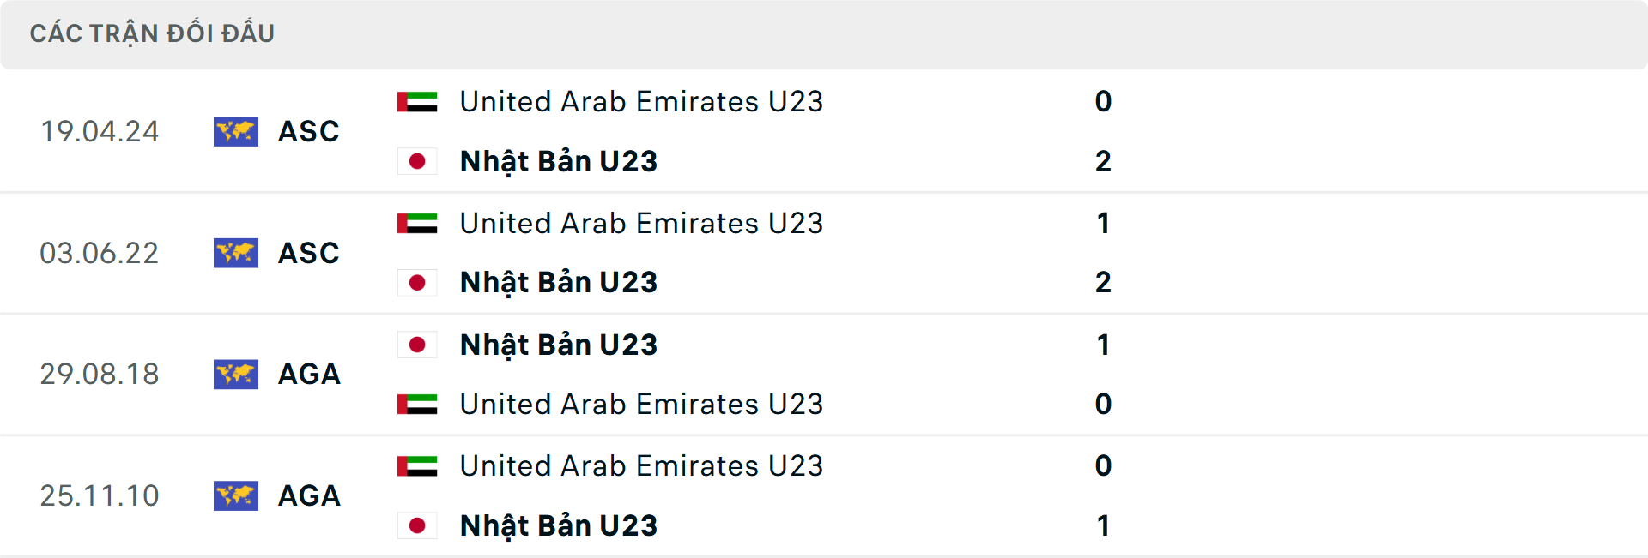Image resolution: width=1648 pixels, height=558 pixels.
Task: Select the ASC tournament label text
Action: pyautogui.click(x=308, y=131)
